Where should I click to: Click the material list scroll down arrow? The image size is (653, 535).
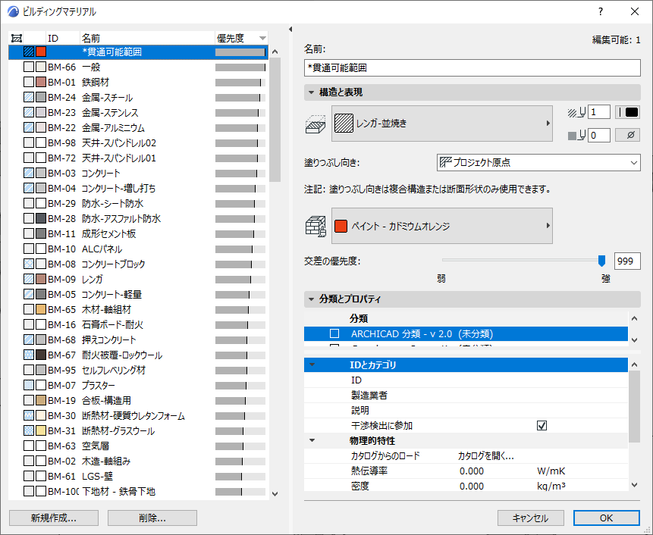(275, 494)
